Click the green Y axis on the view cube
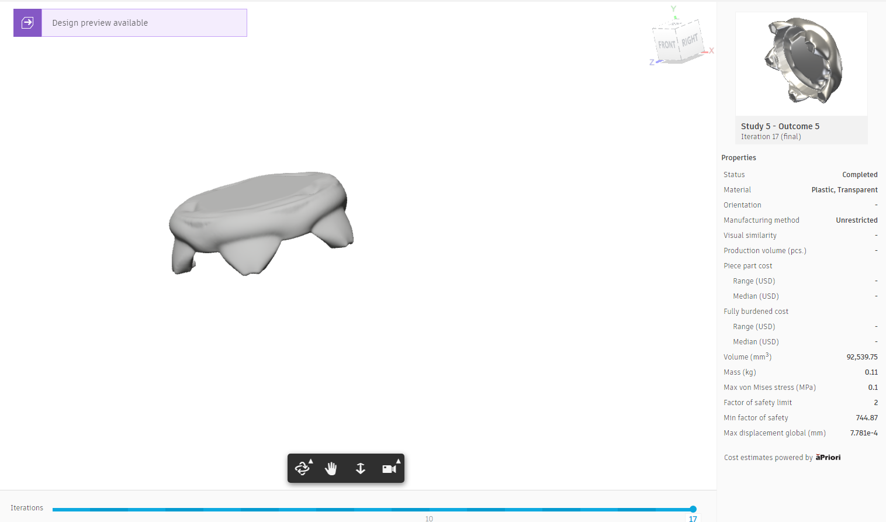 (x=673, y=9)
